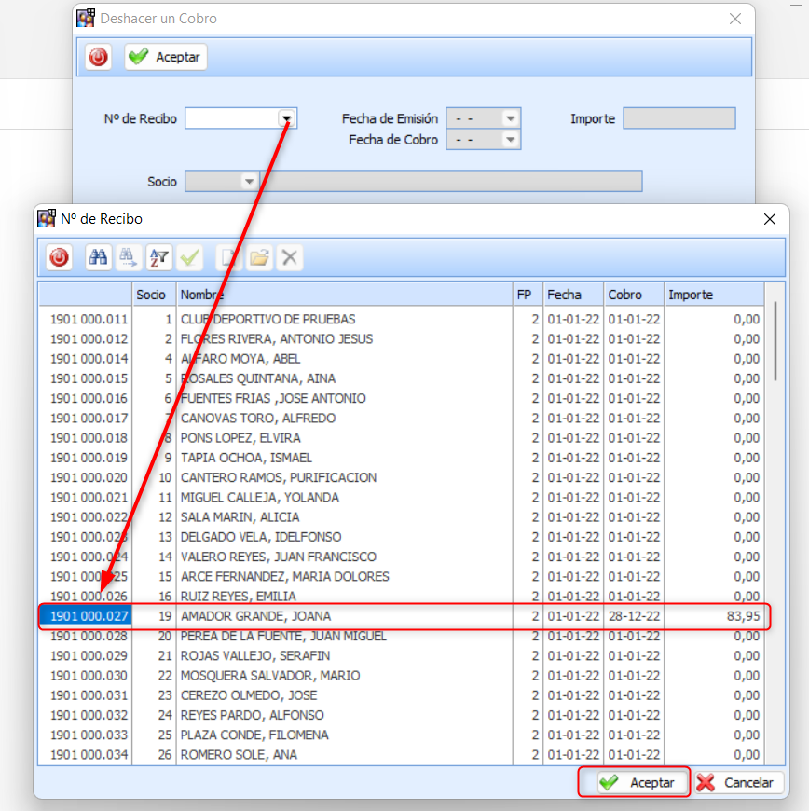Click the gray X delete toolbar icon
809x811 pixels.
(x=290, y=257)
